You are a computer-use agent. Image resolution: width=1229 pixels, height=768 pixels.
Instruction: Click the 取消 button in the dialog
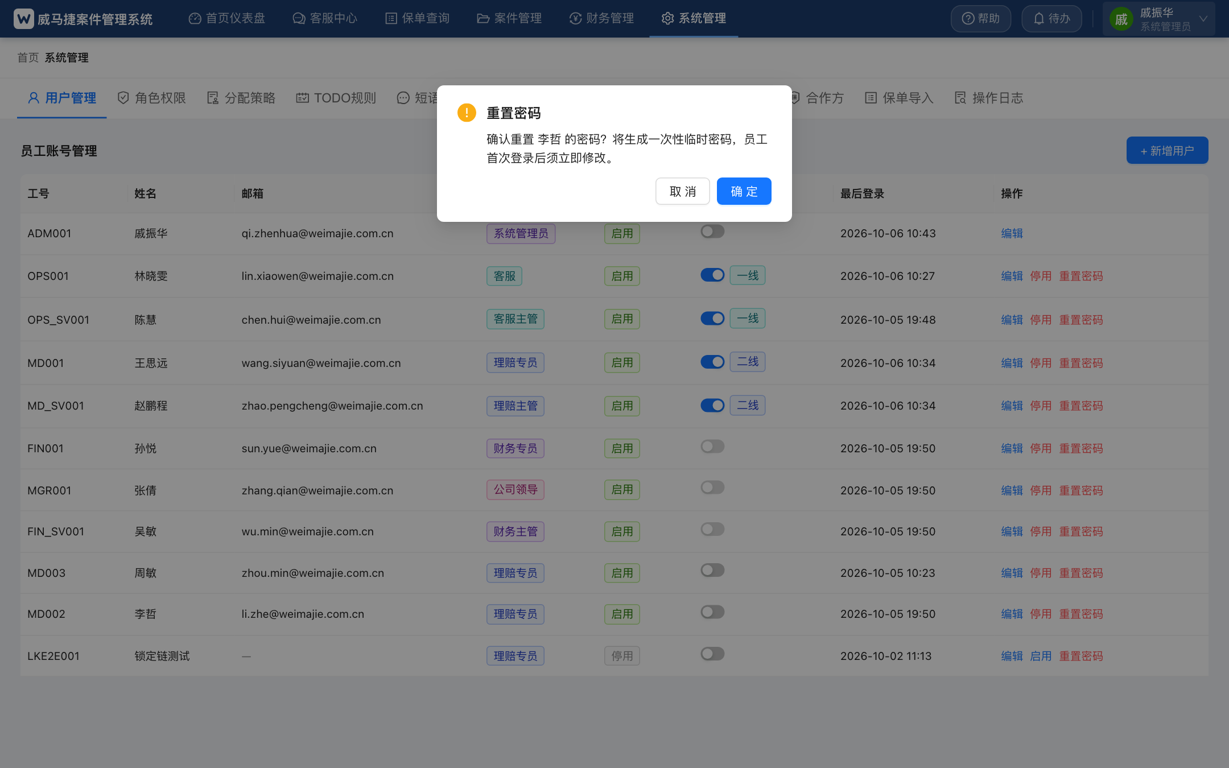(683, 191)
